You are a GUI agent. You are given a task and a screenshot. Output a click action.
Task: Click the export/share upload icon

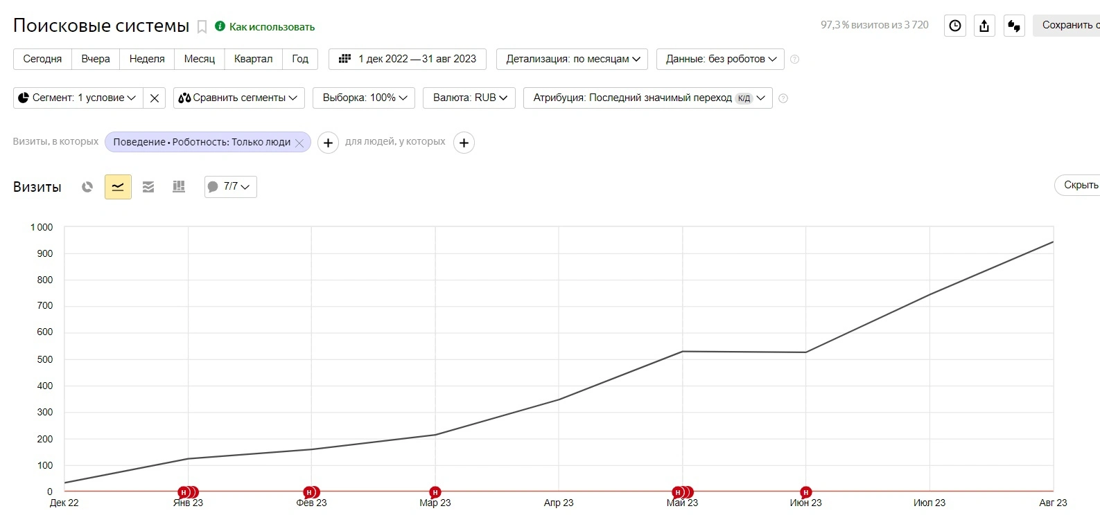click(984, 26)
